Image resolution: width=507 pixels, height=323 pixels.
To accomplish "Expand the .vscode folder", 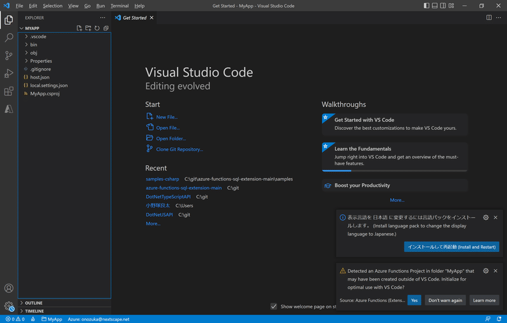I will point(65,37).
